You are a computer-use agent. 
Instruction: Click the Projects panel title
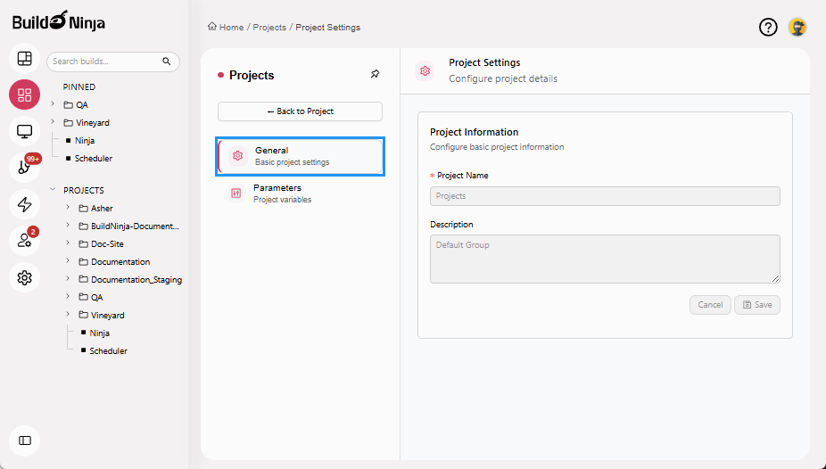(x=252, y=75)
